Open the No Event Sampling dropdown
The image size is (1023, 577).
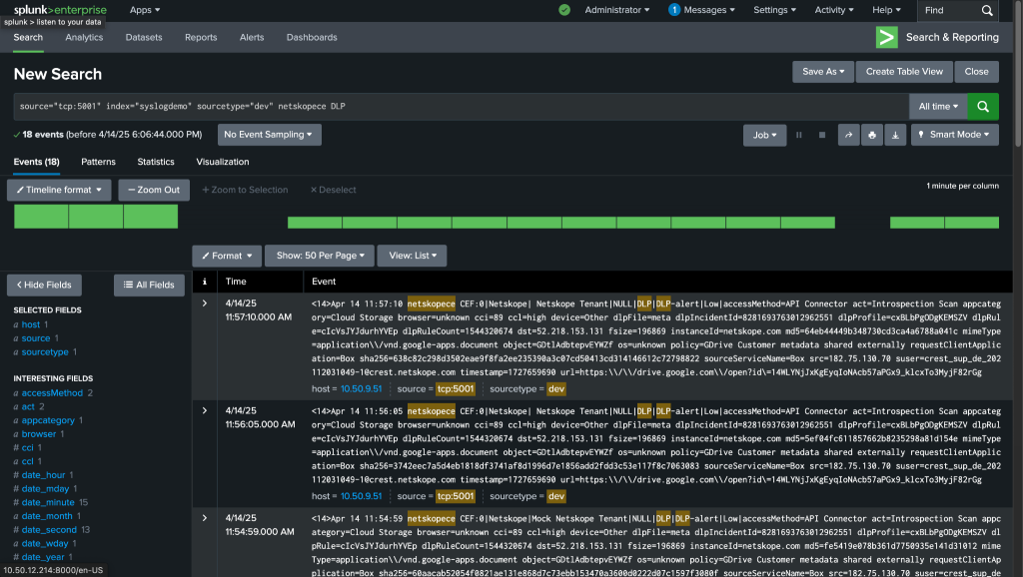tap(269, 135)
